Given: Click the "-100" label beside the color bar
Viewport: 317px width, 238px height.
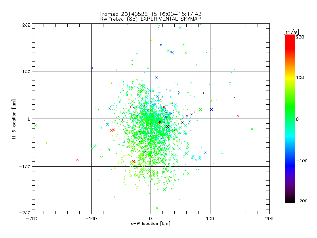Looking at the screenshot, I should 302,161.
